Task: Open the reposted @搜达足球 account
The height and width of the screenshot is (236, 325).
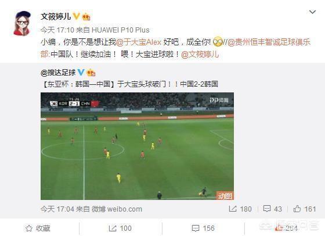Action: pos(58,73)
